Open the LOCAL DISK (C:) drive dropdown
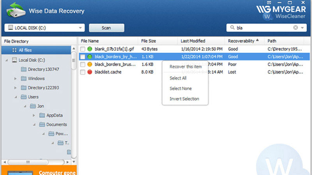 80,28
